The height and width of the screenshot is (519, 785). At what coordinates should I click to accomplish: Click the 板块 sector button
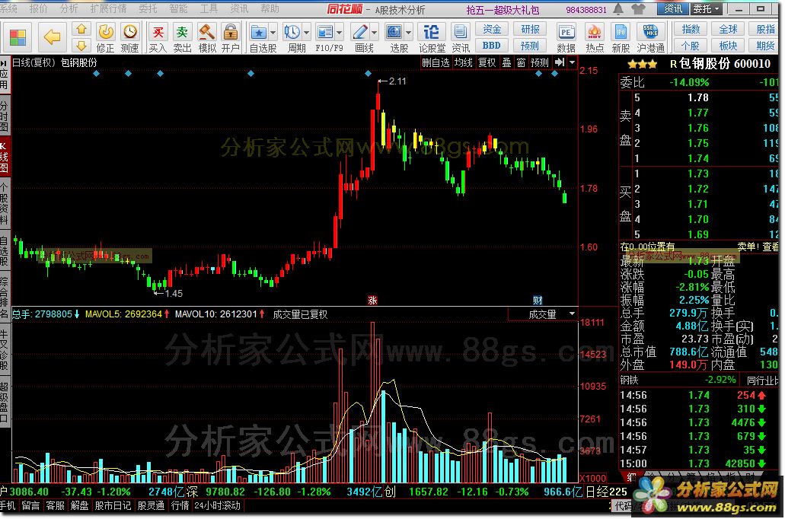(729, 46)
